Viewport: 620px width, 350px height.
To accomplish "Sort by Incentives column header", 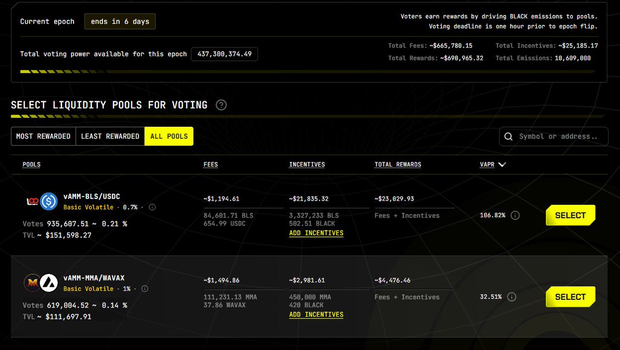I will point(307,164).
